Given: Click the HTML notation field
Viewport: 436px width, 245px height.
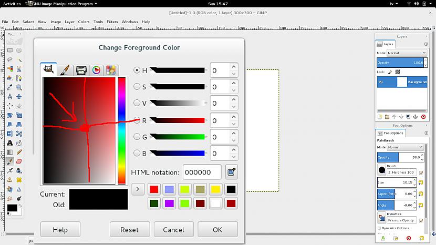Looking at the screenshot, I should pyautogui.click(x=202, y=172).
